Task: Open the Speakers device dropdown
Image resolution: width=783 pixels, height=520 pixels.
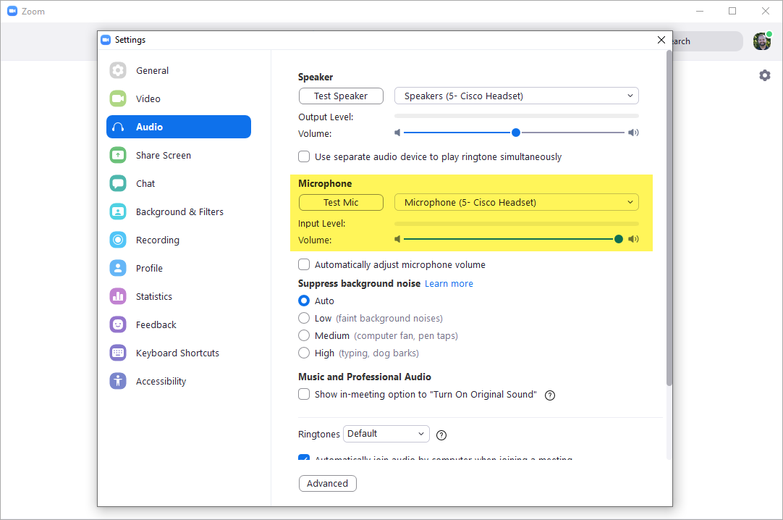Action: (516, 96)
